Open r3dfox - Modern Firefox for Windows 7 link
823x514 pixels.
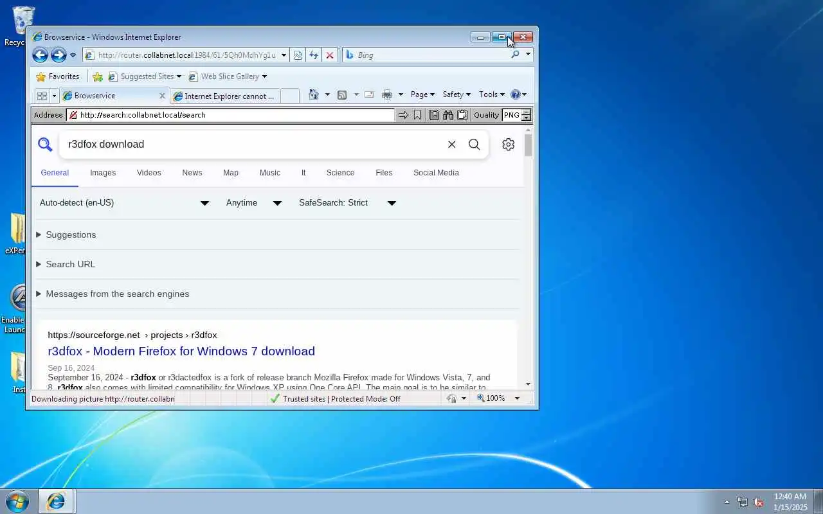tap(181, 351)
